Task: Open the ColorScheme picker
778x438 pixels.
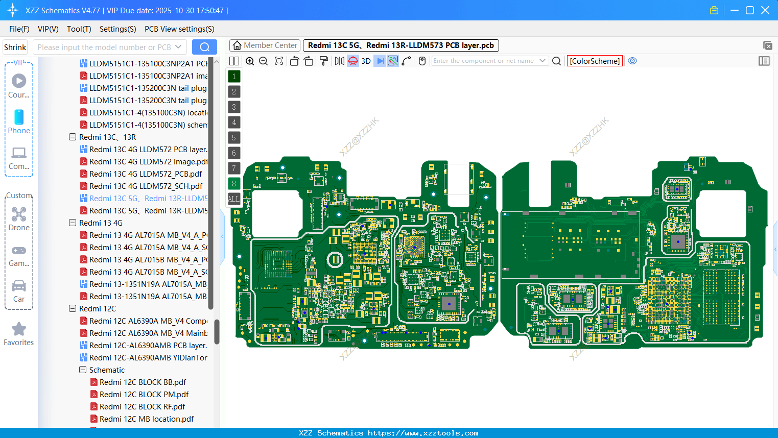Action: [x=595, y=61]
